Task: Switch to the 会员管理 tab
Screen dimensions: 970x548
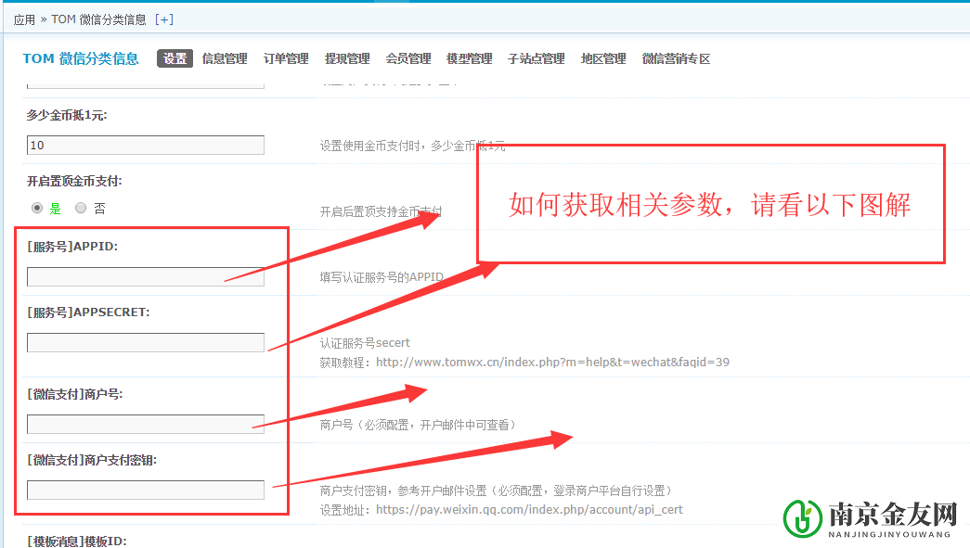Action: [408, 58]
